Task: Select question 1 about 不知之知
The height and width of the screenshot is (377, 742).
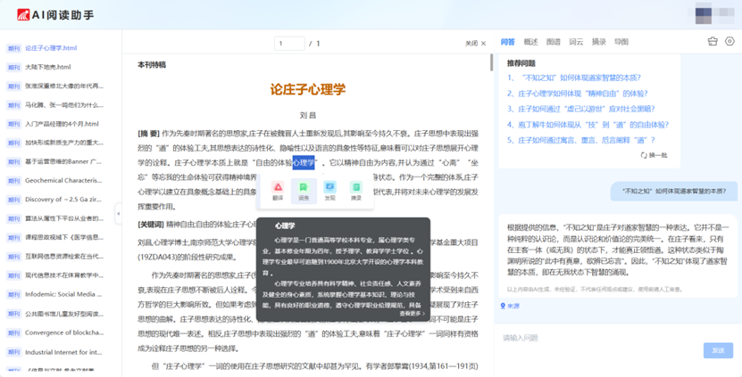Action: [574, 78]
